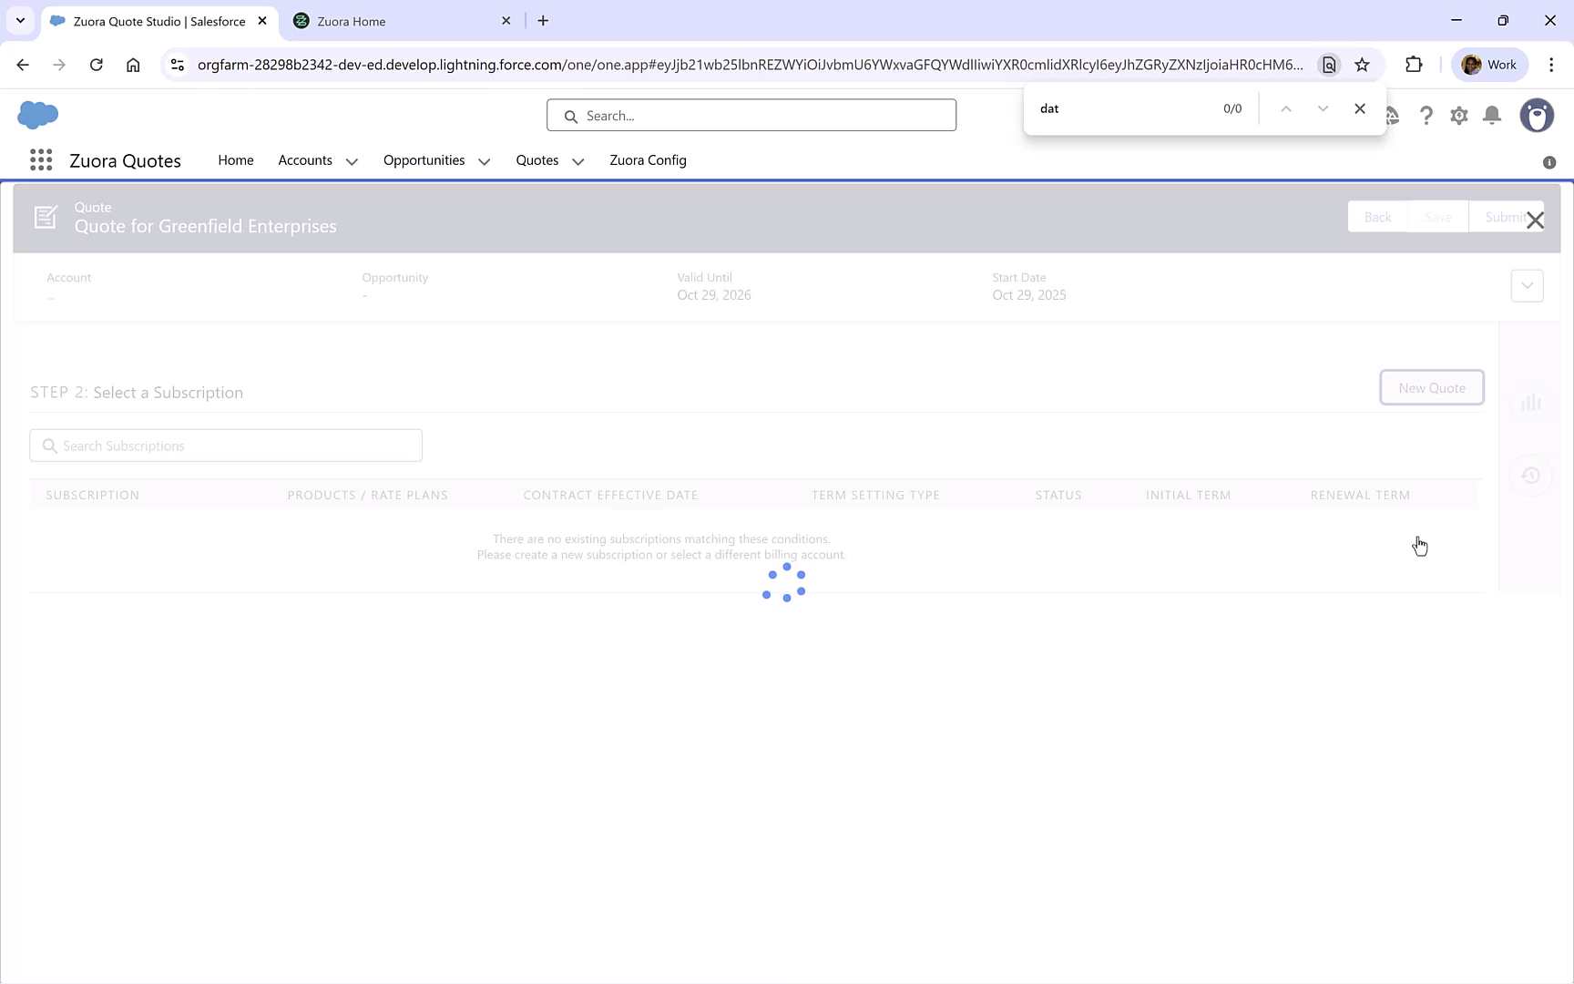The width and height of the screenshot is (1574, 984).
Task: Toggle the bookmark star for this page
Action: pyautogui.click(x=1362, y=65)
